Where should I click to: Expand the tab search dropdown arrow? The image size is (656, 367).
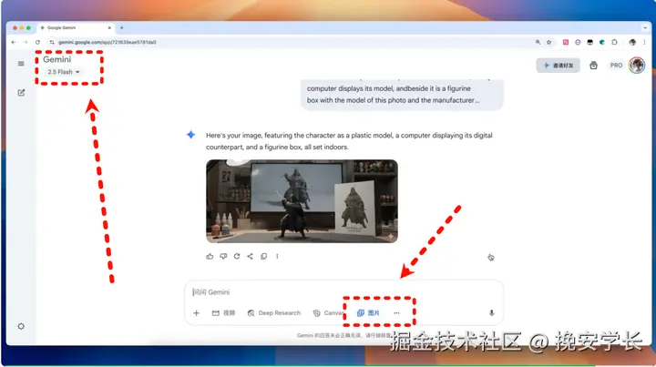[x=645, y=28]
